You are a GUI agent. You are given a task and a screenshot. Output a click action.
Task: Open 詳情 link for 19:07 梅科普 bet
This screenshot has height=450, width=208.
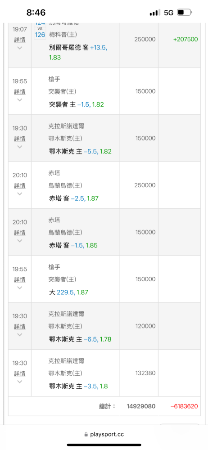(19, 40)
